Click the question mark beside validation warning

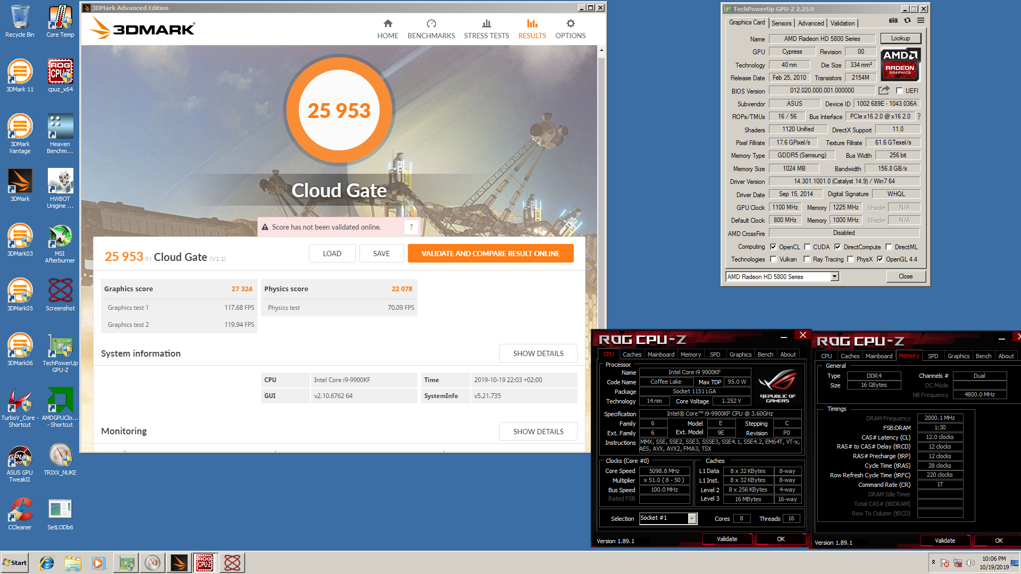(x=411, y=227)
